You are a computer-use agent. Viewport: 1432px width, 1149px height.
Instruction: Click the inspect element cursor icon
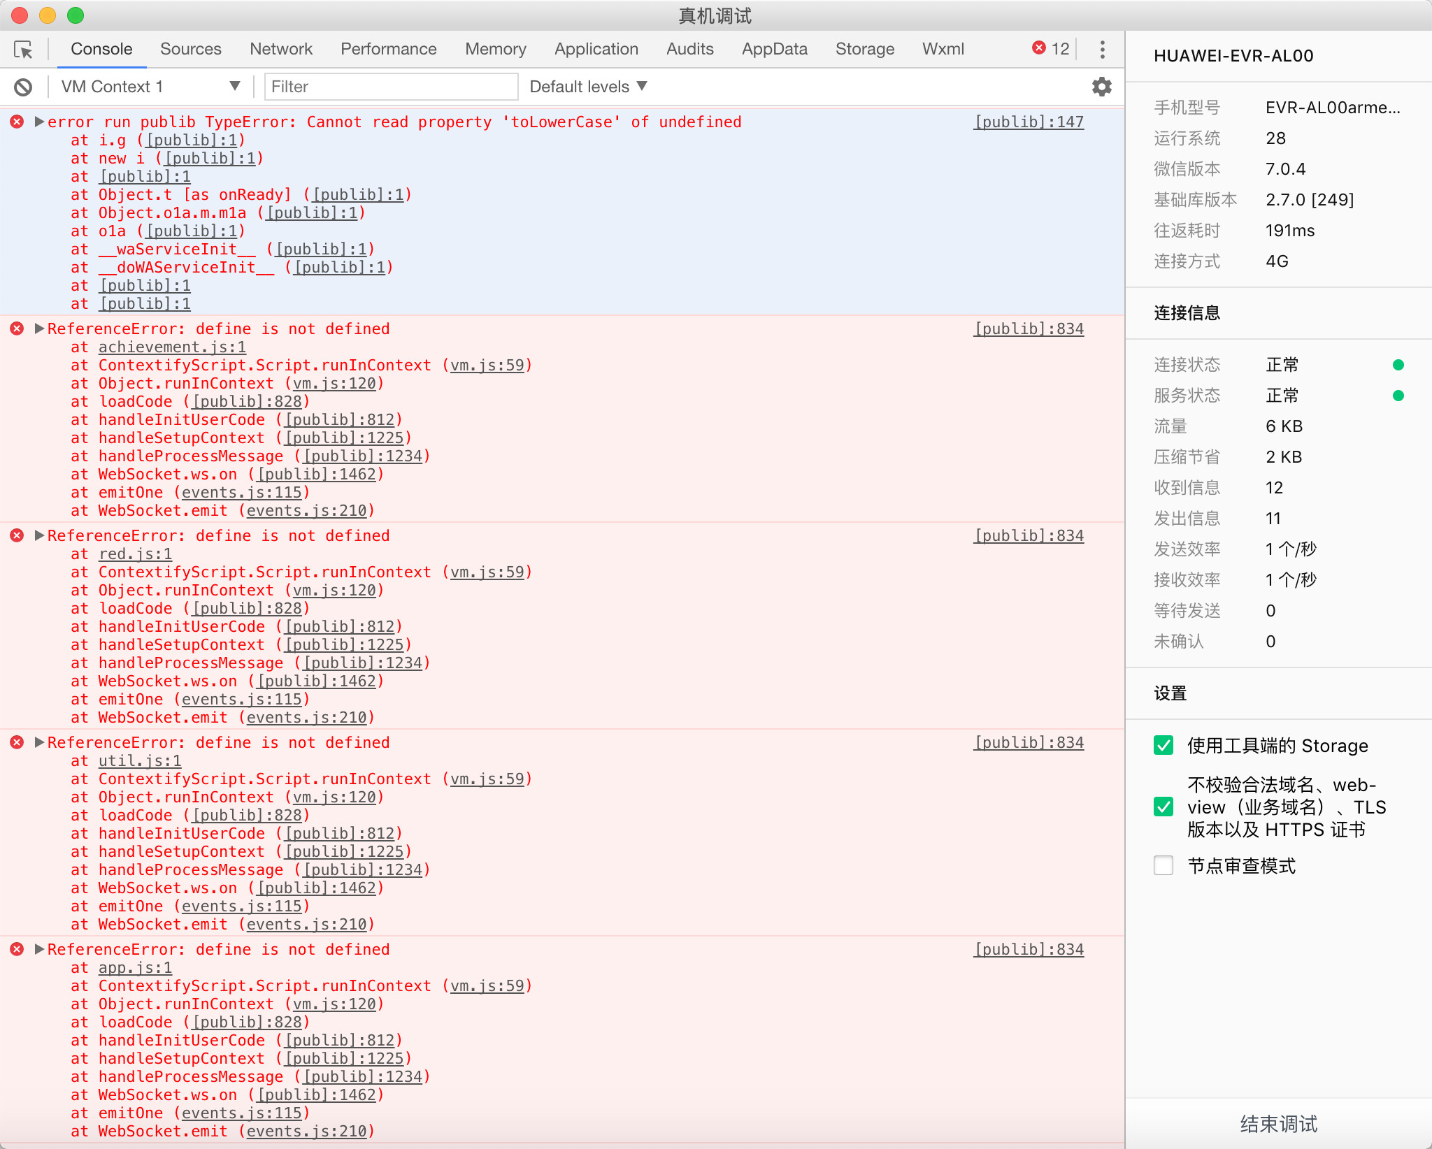23,50
